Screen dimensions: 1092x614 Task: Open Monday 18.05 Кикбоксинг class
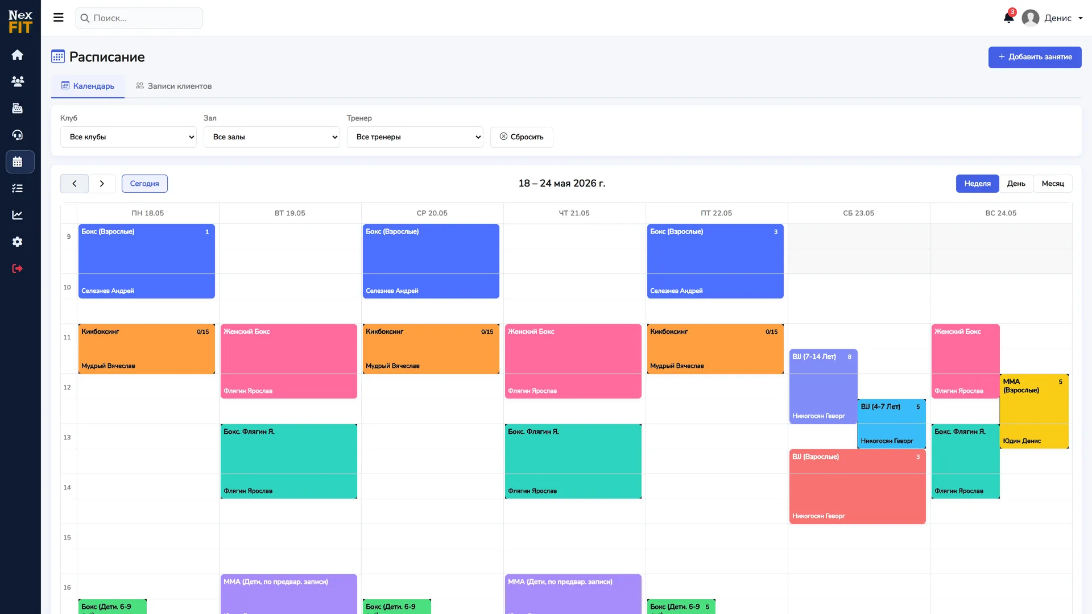(147, 349)
